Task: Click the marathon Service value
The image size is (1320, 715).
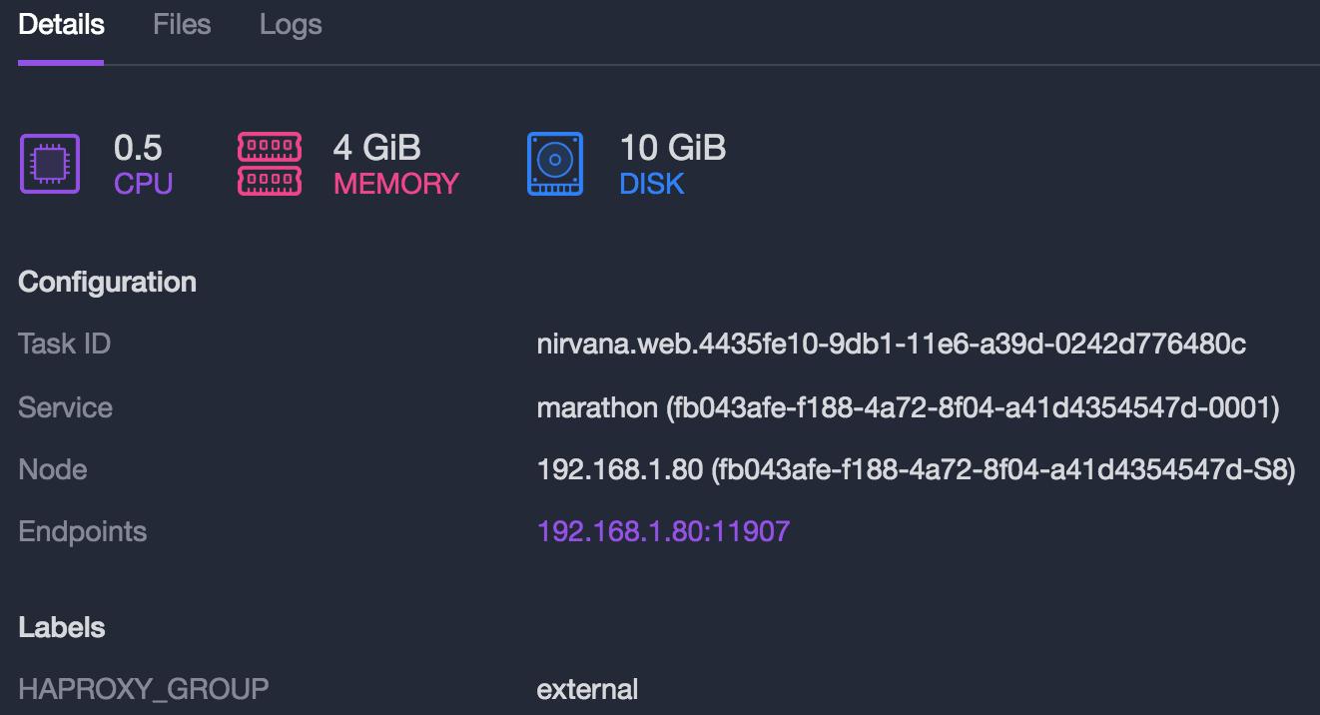Action: [908, 407]
